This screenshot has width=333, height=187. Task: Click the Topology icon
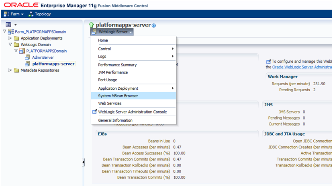(31, 14)
